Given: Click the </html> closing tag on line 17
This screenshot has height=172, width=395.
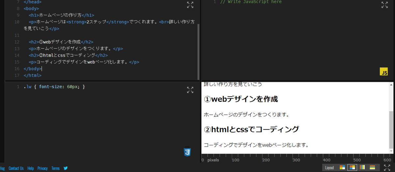Looking at the screenshot, I should point(33,75).
